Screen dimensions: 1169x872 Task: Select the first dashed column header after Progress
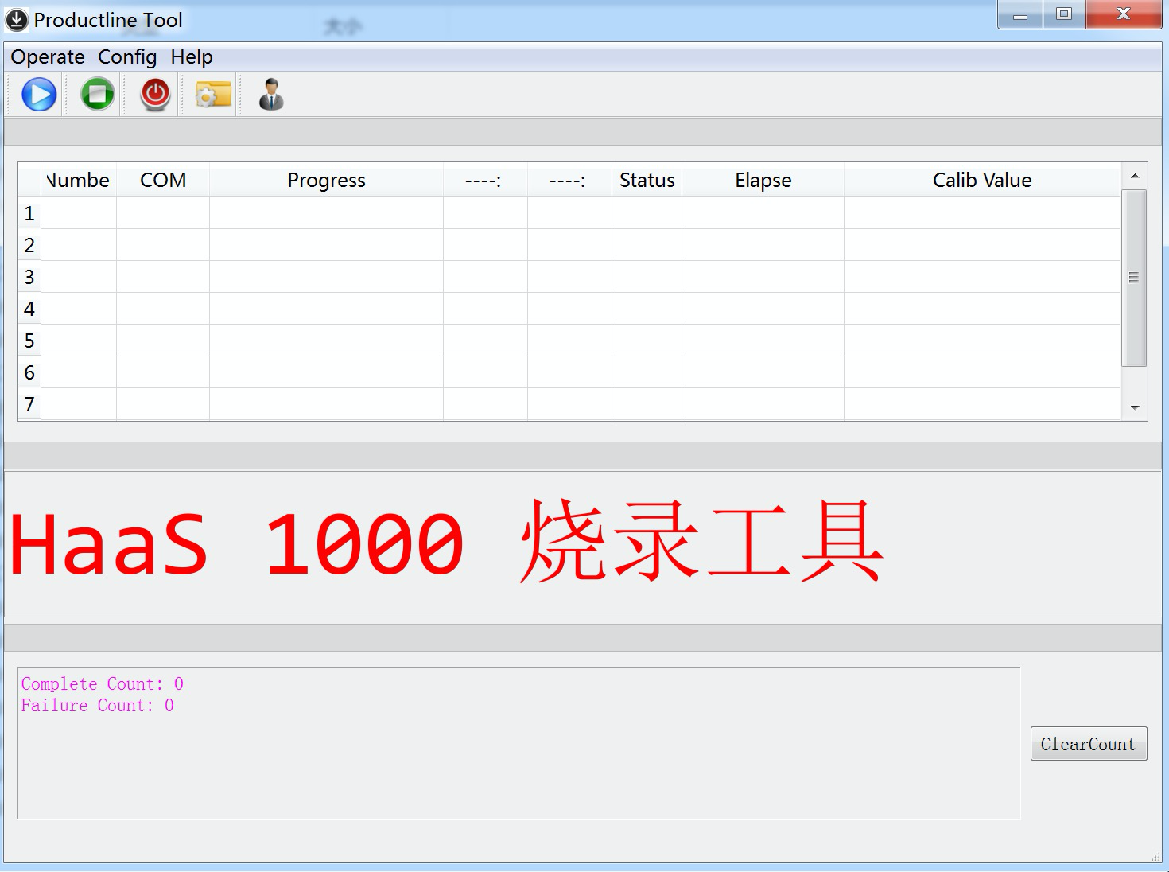485,180
